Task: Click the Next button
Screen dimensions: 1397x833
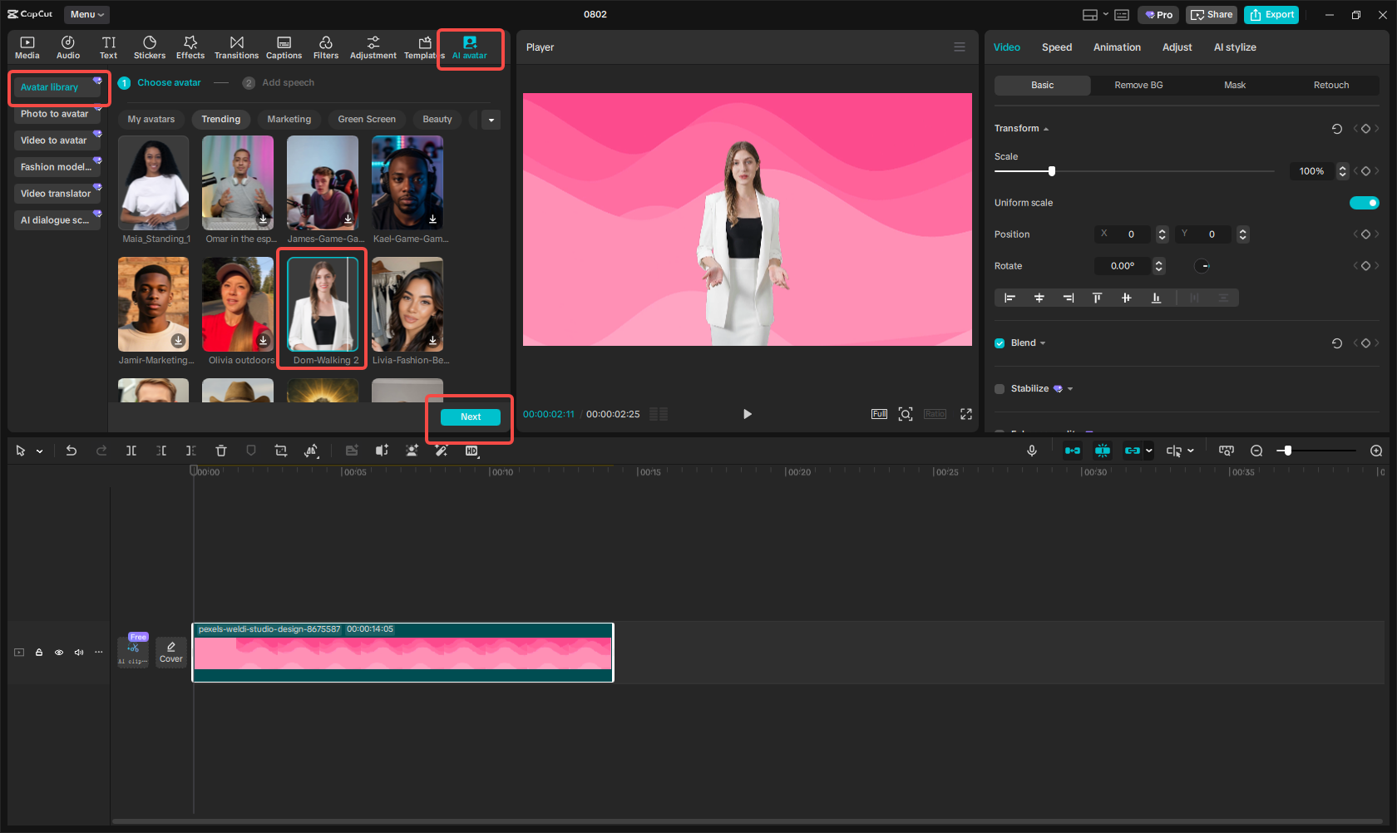Action: (x=470, y=416)
